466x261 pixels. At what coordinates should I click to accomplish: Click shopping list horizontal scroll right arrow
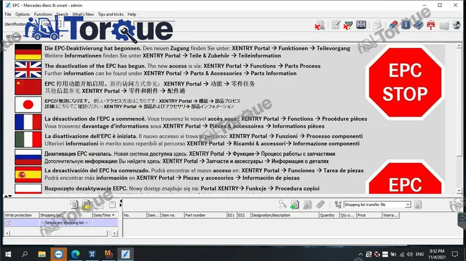click(115, 234)
